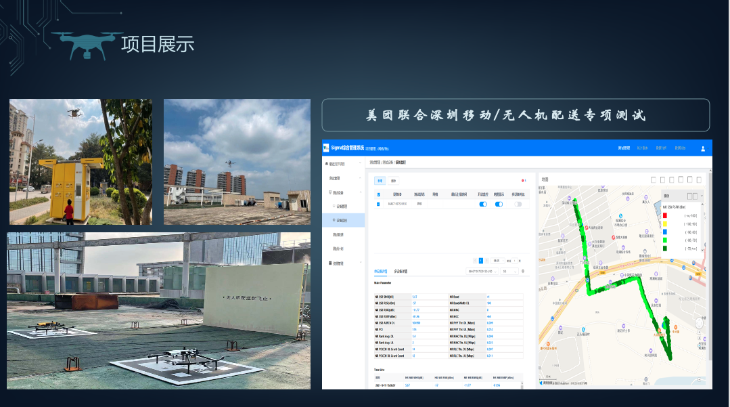Click the drone landing pads photo
Viewport: 730px width, 407px height.
click(x=158, y=310)
